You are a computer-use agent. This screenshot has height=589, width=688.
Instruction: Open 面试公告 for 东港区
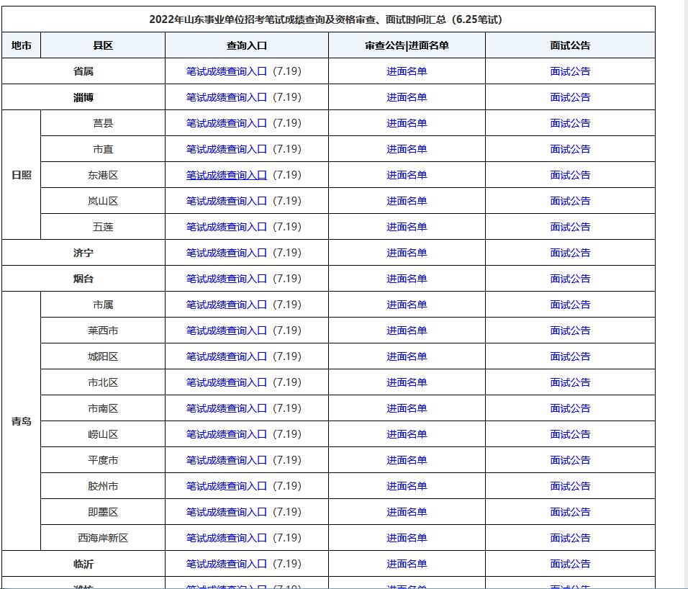[571, 175]
